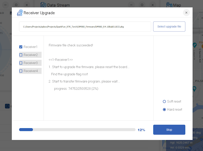The image size is (203, 151).
Task: Click the firmware file path field
Action: 85,27
